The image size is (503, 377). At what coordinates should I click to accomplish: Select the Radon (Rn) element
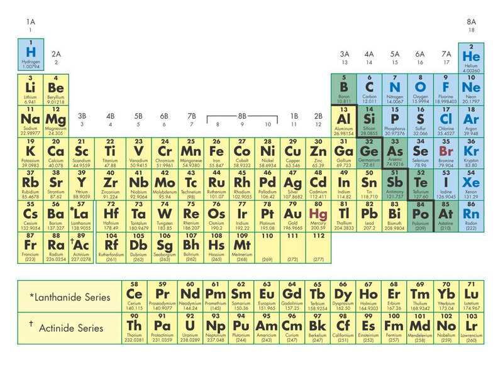471,216
